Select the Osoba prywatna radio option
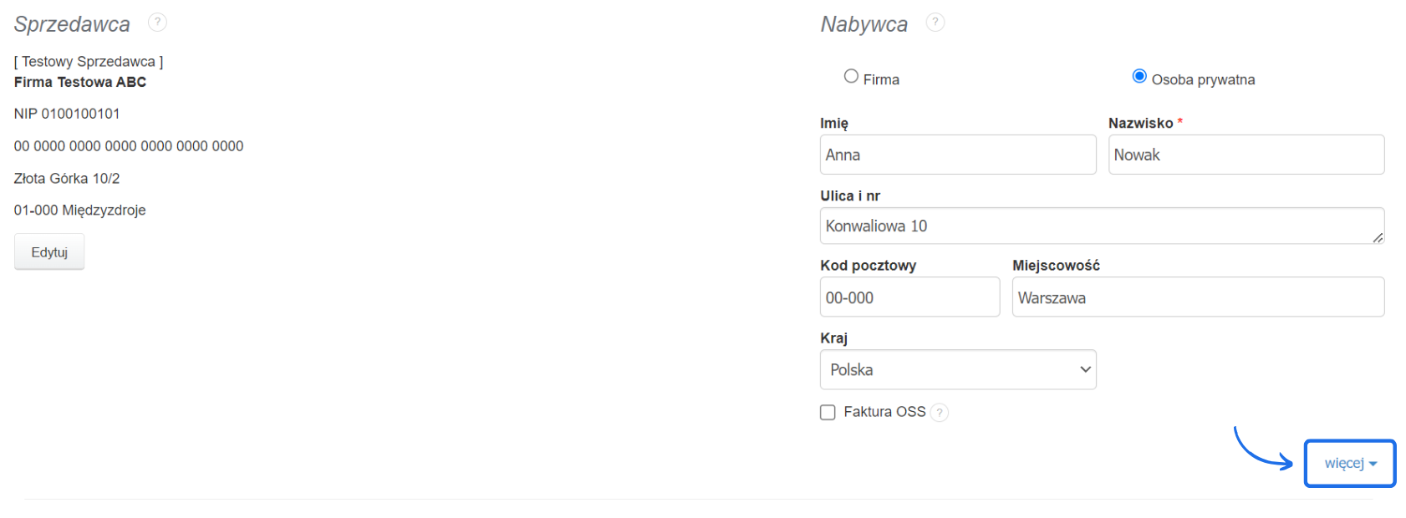The height and width of the screenshot is (518, 1406). click(1139, 77)
